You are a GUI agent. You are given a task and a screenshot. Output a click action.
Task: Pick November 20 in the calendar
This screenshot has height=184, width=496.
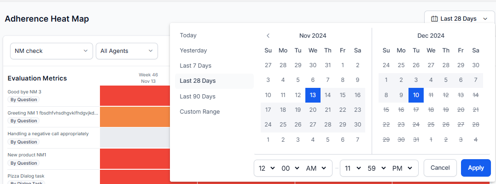pyautogui.click(x=313, y=110)
